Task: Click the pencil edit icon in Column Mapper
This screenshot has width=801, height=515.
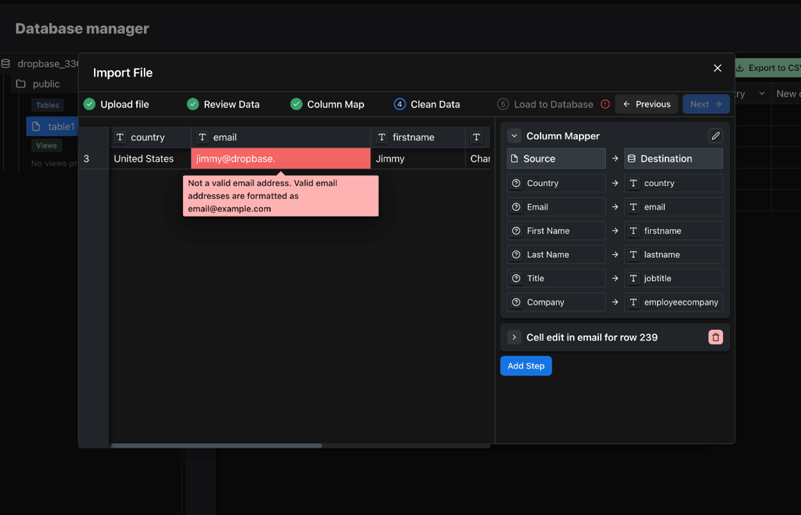Action: [x=715, y=136]
